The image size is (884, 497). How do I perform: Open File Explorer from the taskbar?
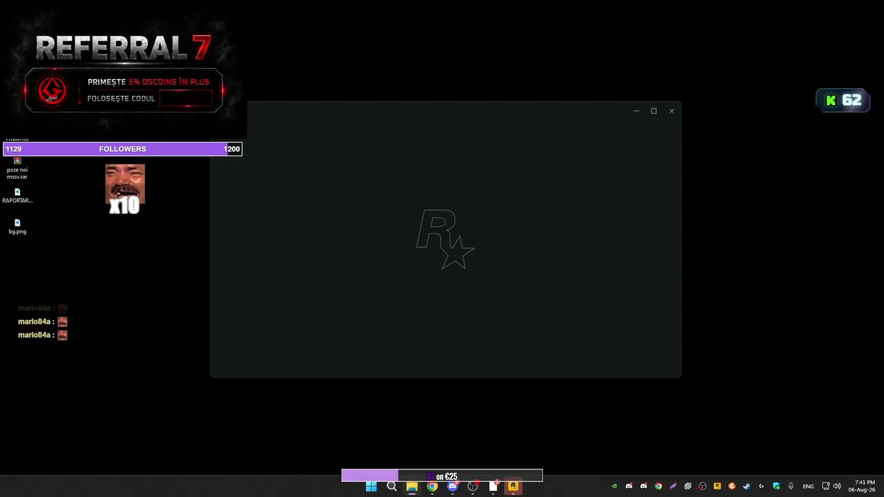[x=412, y=486]
